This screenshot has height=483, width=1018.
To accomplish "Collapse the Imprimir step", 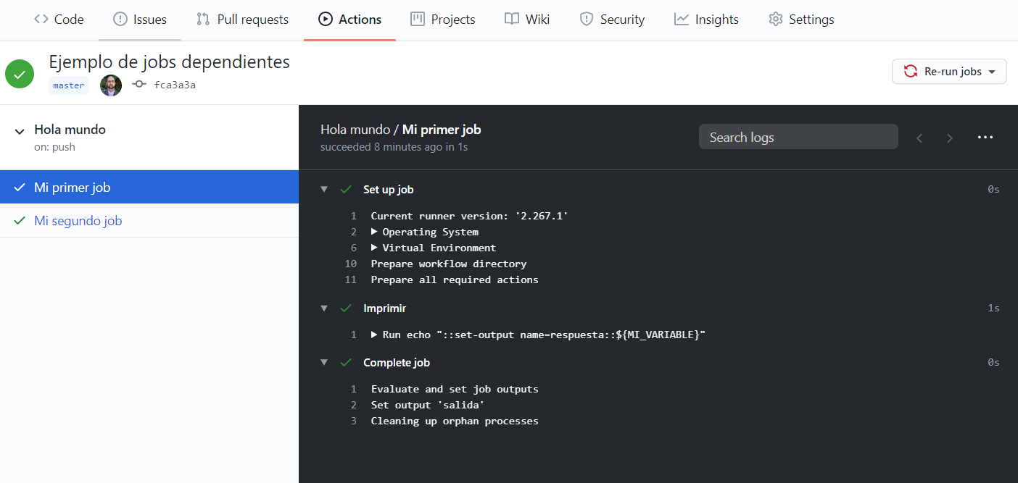I will click(324, 308).
